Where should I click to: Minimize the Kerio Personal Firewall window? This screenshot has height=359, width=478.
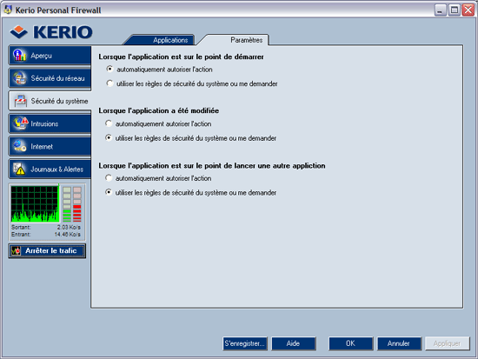[x=440, y=10]
